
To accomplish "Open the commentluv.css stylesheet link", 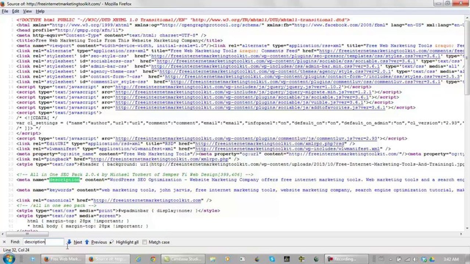I will tap(305, 82).
